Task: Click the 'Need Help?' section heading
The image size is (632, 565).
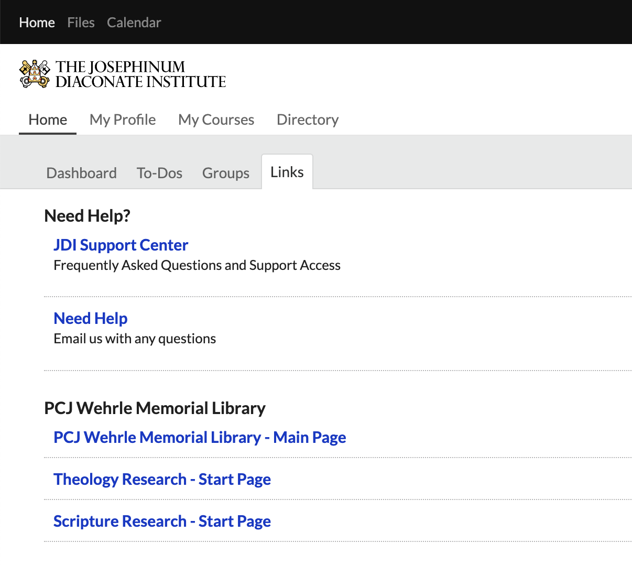Action: pyautogui.click(x=88, y=215)
